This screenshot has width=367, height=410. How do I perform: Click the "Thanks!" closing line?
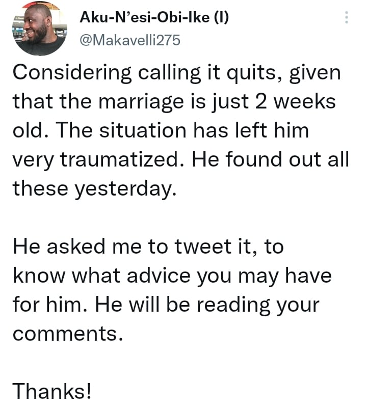click(x=53, y=392)
